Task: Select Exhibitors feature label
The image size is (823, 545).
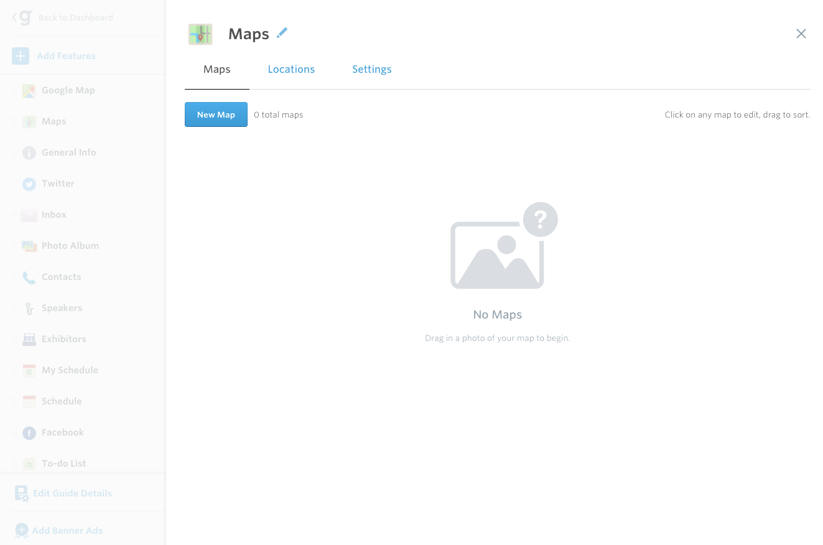Action: [64, 339]
